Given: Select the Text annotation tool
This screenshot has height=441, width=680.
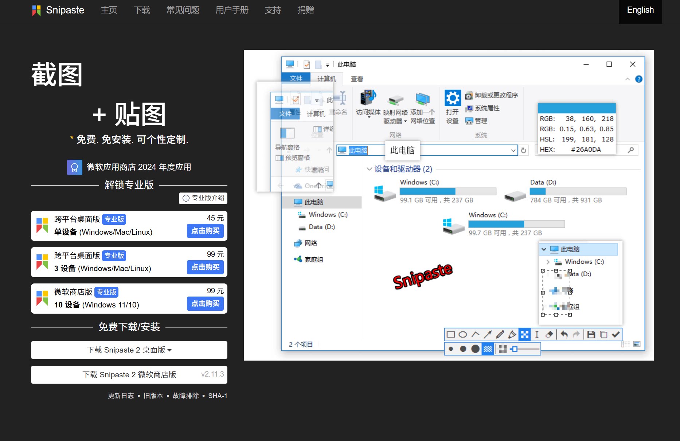Looking at the screenshot, I should pyautogui.click(x=537, y=334).
